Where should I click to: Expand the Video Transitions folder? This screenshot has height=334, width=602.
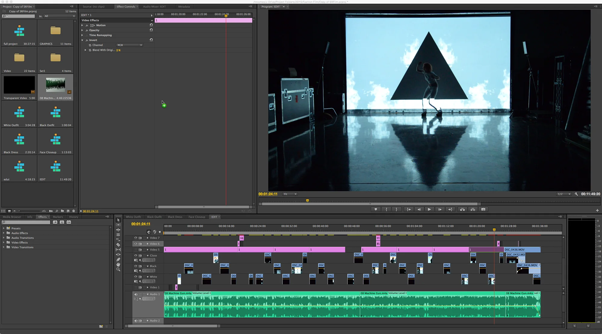(x=4, y=247)
